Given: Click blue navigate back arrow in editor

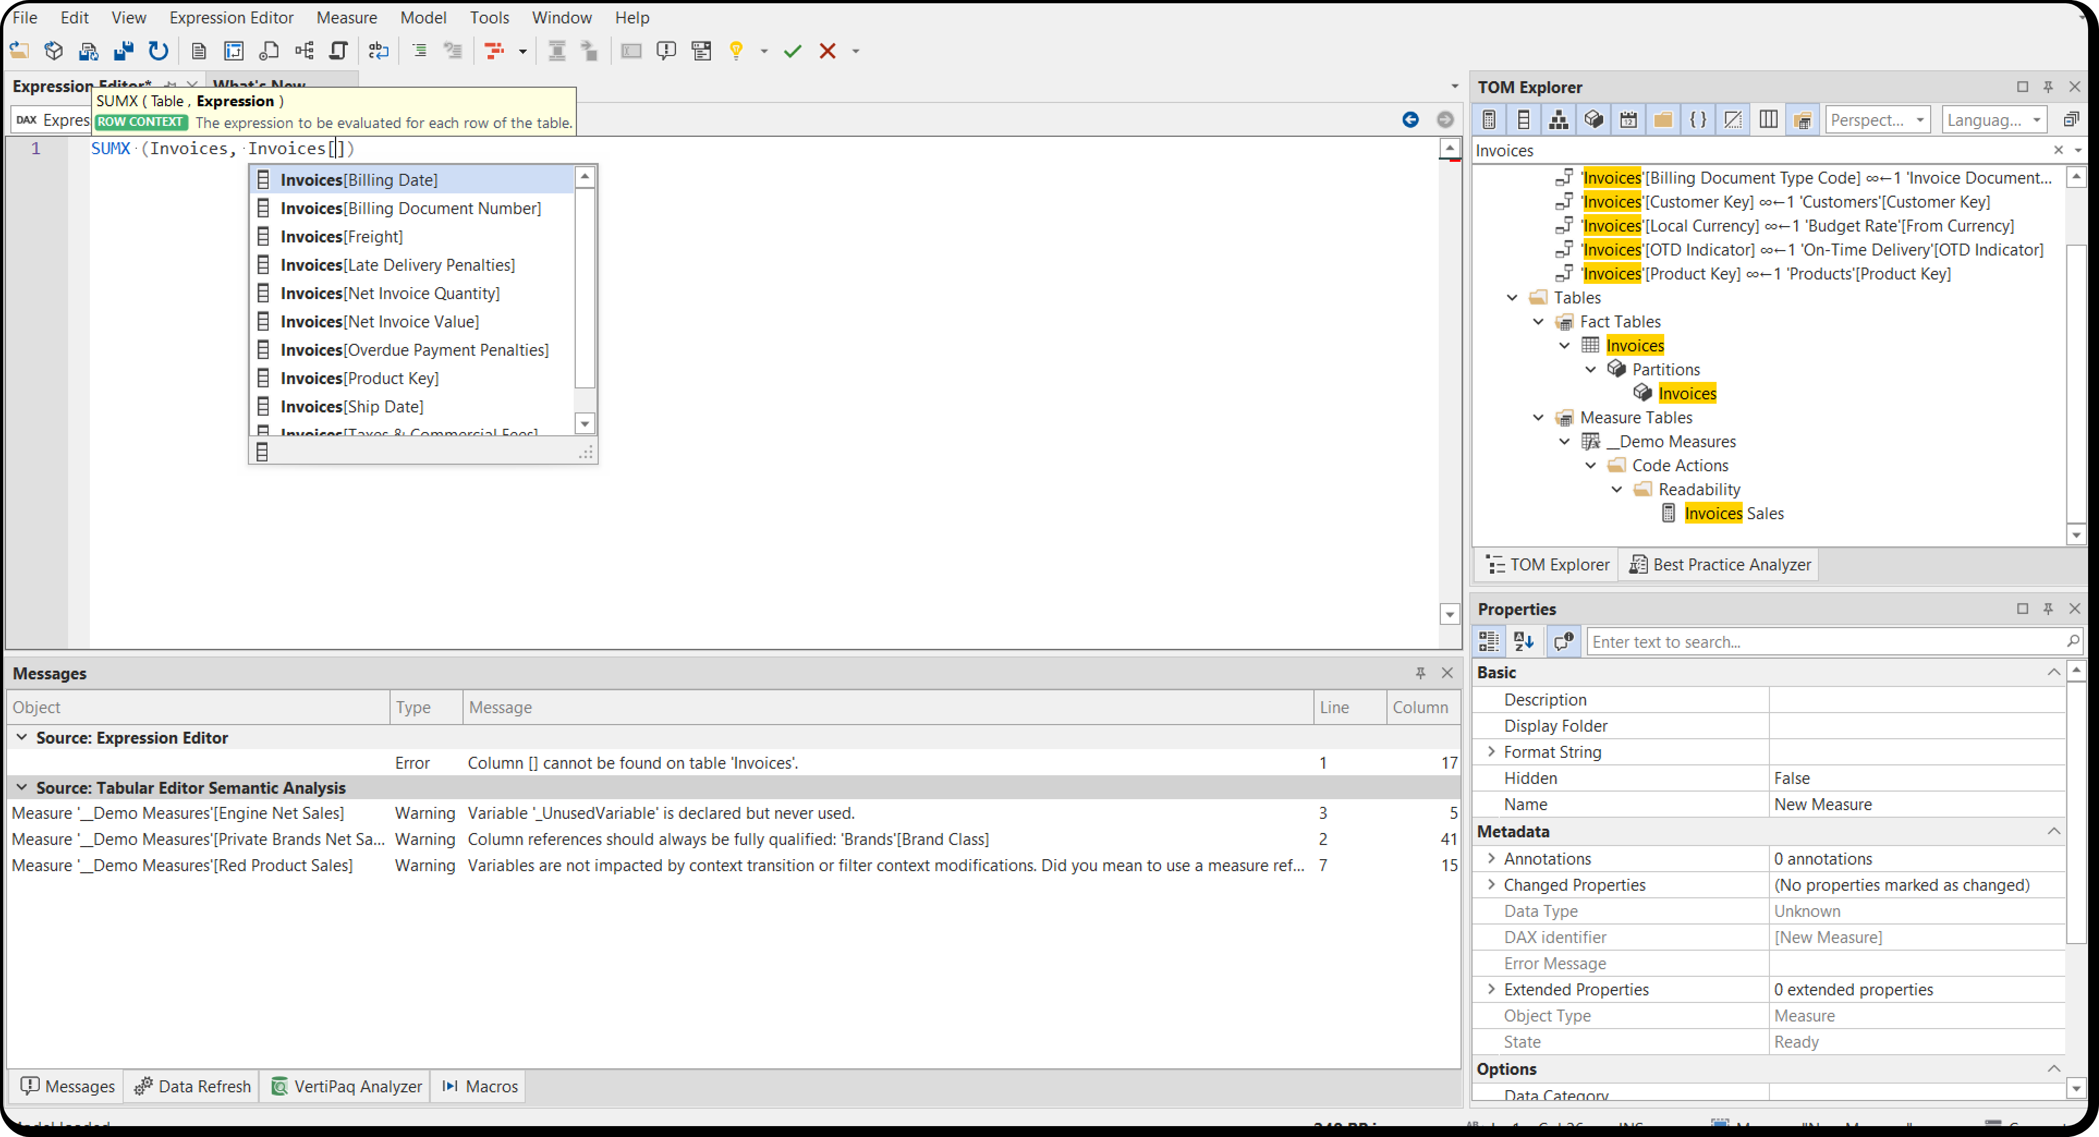Looking at the screenshot, I should 1410,120.
